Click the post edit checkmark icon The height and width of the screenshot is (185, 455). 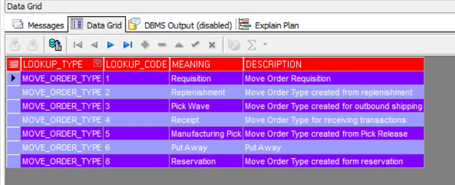click(196, 44)
